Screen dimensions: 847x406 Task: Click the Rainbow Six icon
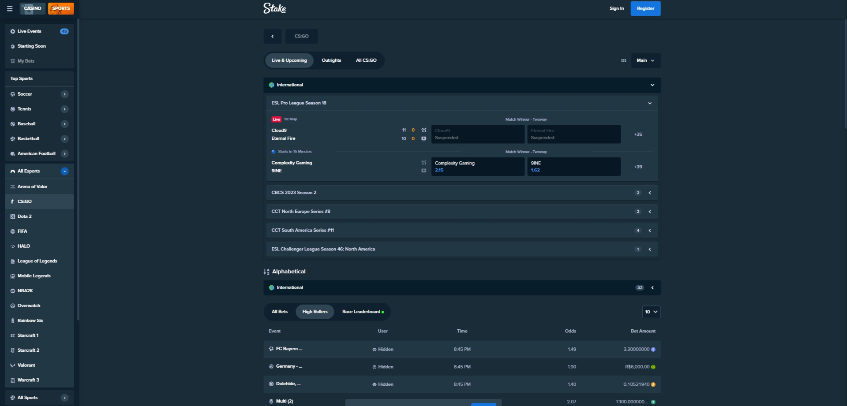click(13, 320)
